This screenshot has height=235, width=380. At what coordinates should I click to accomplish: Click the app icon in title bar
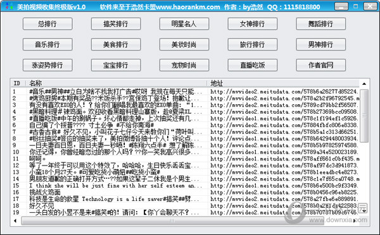[x=9, y=6]
